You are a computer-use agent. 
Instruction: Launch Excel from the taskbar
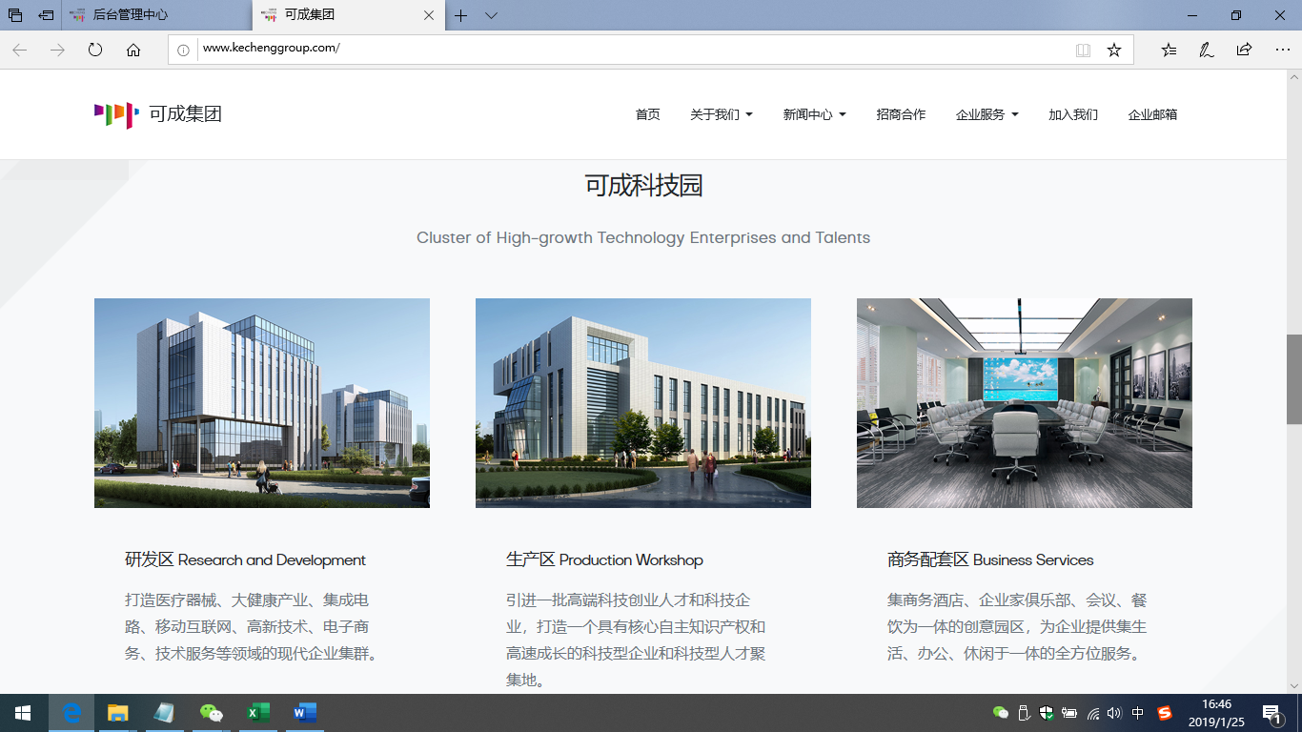click(x=258, y=712)
